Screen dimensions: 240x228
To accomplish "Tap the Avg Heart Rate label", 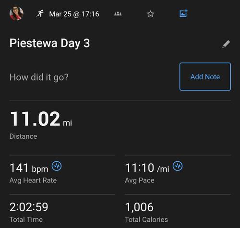I will click(33, 180).
